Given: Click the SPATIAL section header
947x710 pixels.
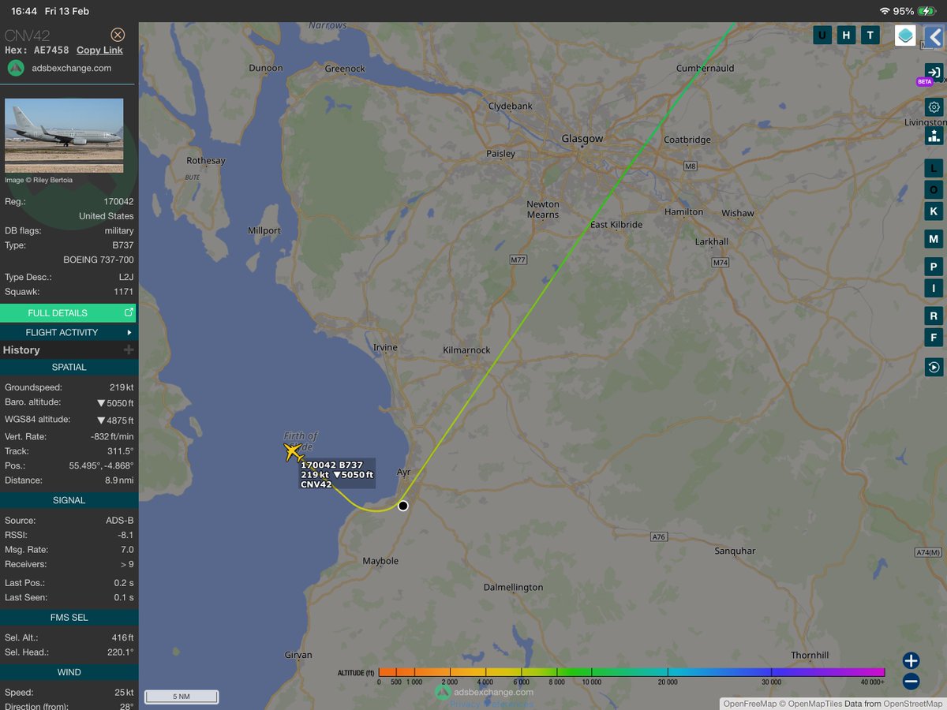Looking at the screenshot, I should click(68, 367).
